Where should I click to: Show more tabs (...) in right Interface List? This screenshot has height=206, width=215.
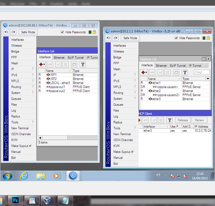206,66
